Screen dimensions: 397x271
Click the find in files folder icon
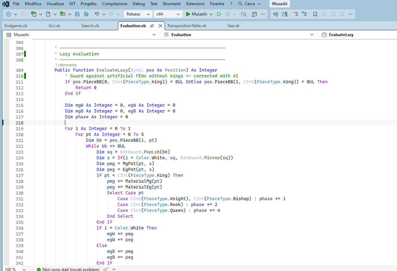pyautogui.click(x=244, y=14)
